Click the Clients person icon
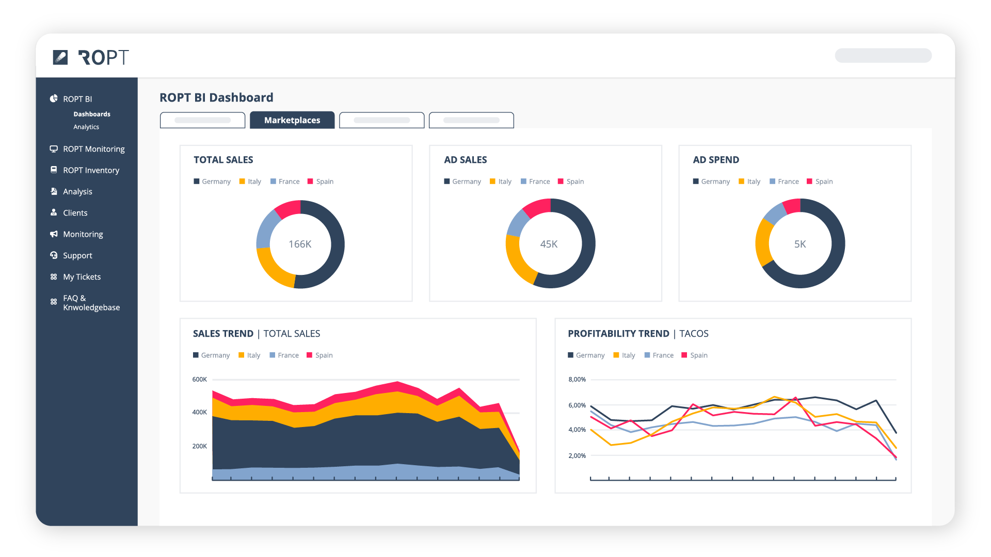The width and height of the screenshot is (991, 557). coord(54,212)
